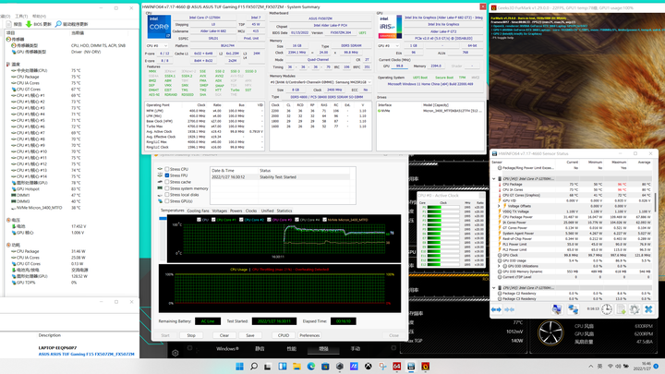Screen dimensions: 665x374
Task: Close HWiNFO System Summary window
Action: coord(483,6)
